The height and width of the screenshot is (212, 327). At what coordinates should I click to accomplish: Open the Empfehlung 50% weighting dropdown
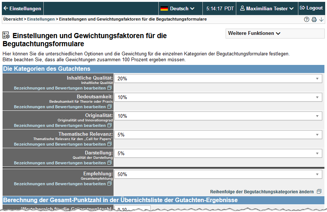(218, 175)
